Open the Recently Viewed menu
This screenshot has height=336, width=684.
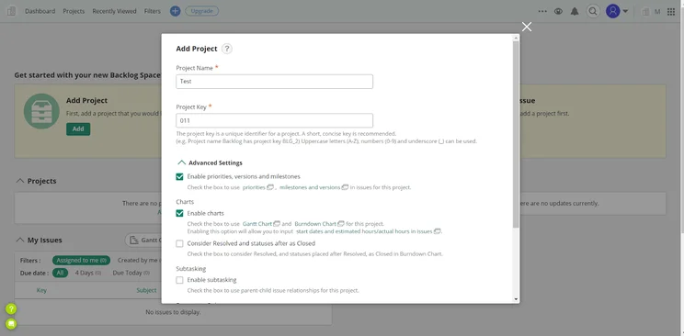coord(114,11)
